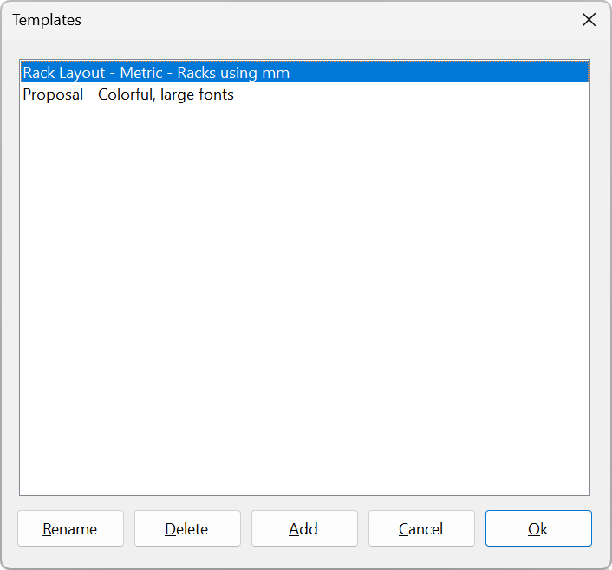Confirm with the Ok button
Screen dimensions: 612x570
(x=538, y=528)
